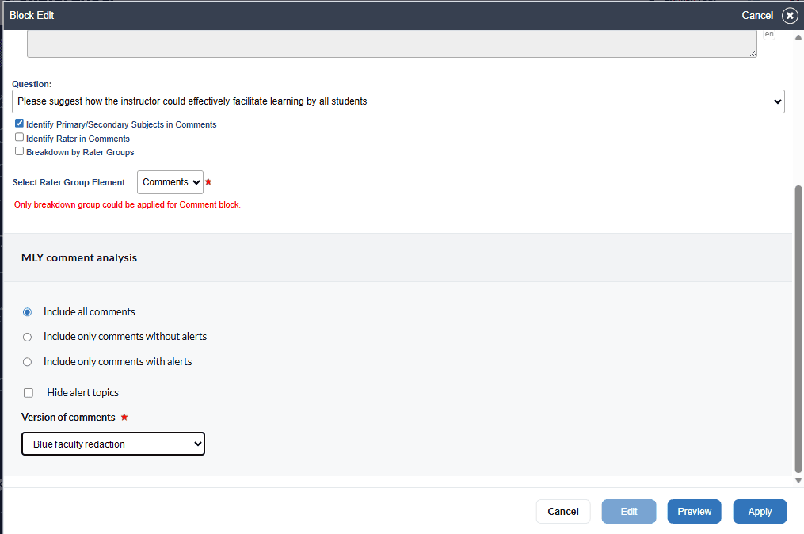804x534 pixels.
Task: Click the Edit button
Action: click(x=628, y=512)
